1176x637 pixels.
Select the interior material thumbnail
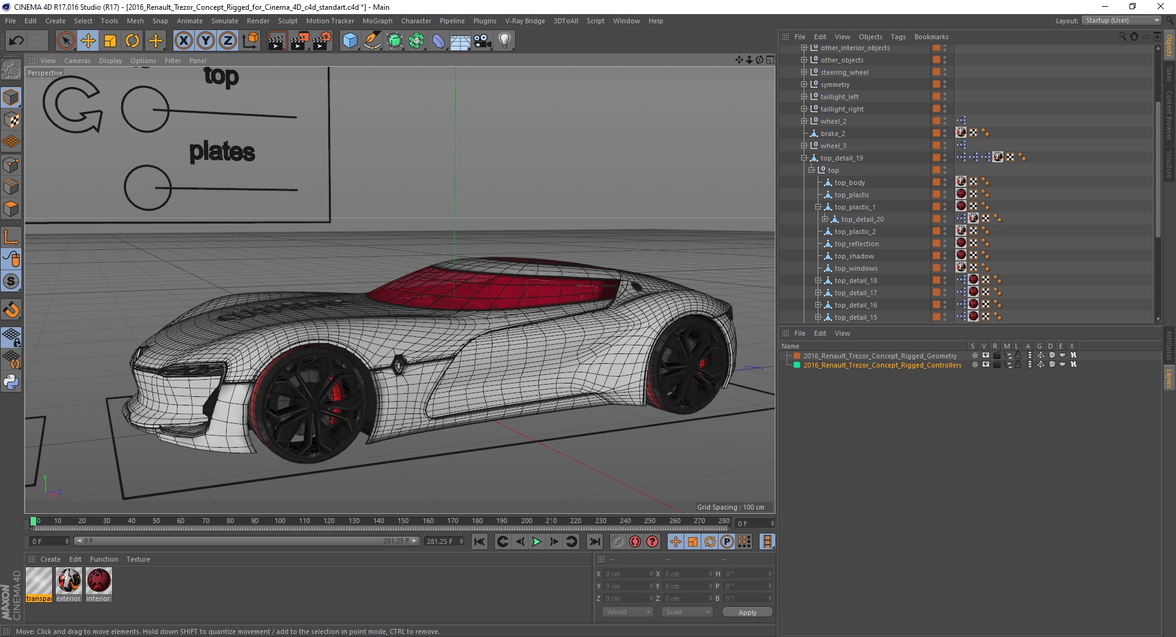98,584
